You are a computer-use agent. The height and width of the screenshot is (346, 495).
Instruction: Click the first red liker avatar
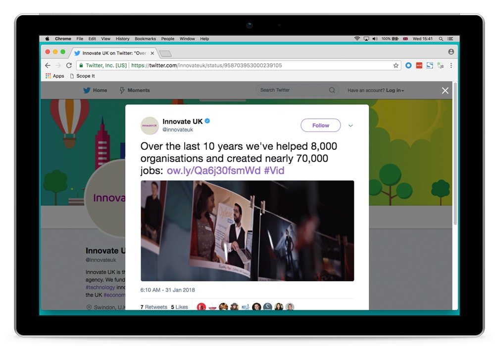coord(201,306)
